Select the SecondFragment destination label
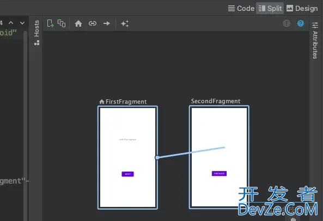This screenshot has width=323, height=221. pyautogui.click(x=216, y=101)
